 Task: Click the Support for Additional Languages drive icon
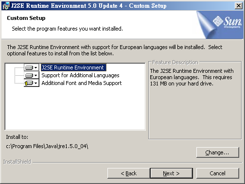point(29,75)
